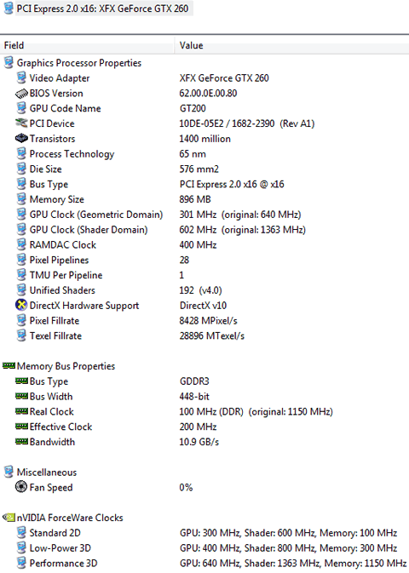Click the Memory Bus Properties RAM icon
The width and height of the screenshot is (409, 573).
pyautogui.click(x=9, y=365)
